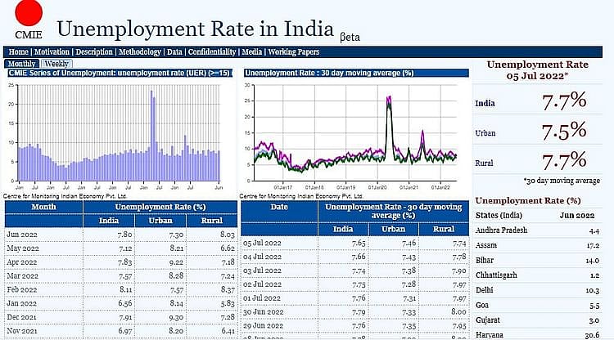Image resolution: width=614 pixels, height=340 pixels.
Task: Select the Jan 2022 month row
Action: click(x=121, y=303)
